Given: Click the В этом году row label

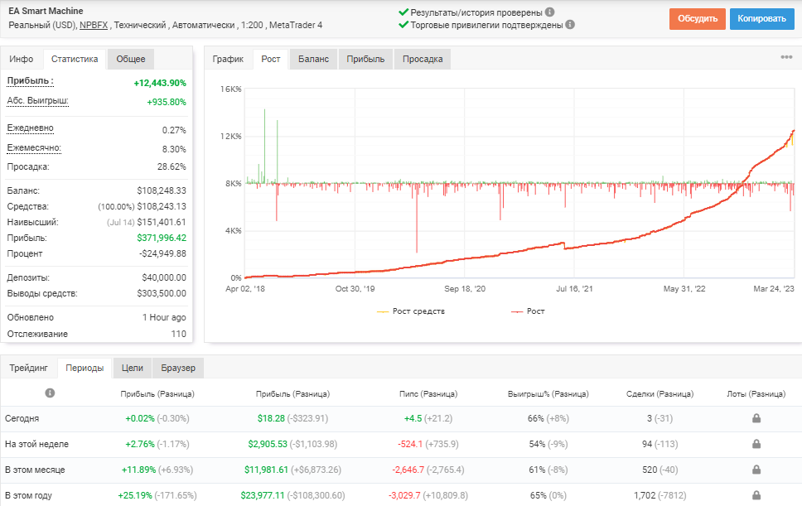Looking at the screenshot, I should point(29,495).
